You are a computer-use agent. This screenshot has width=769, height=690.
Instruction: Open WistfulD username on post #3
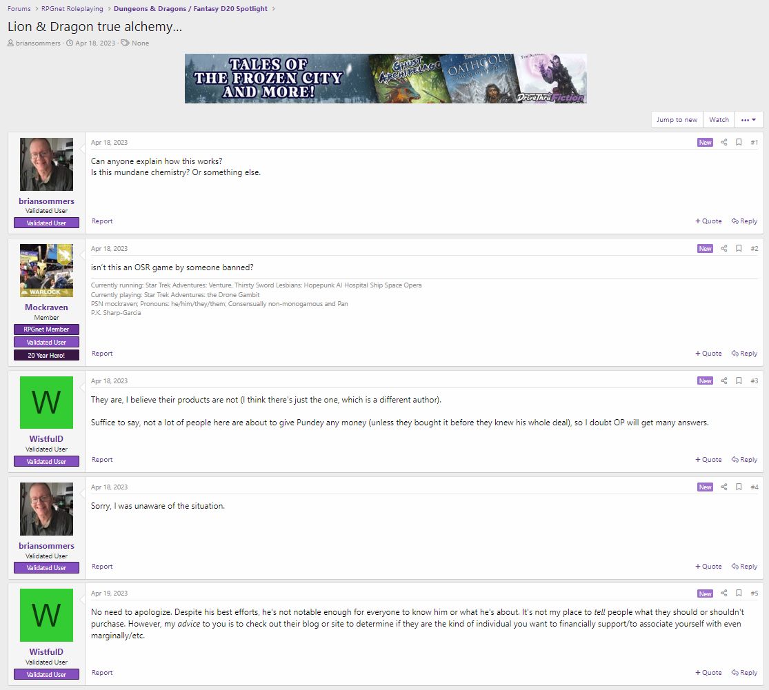pyautogui.click(x=47, y=438)
